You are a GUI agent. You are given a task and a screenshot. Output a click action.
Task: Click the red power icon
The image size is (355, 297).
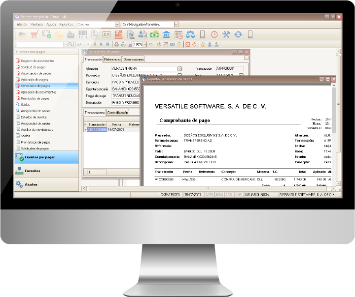(194, 44)
